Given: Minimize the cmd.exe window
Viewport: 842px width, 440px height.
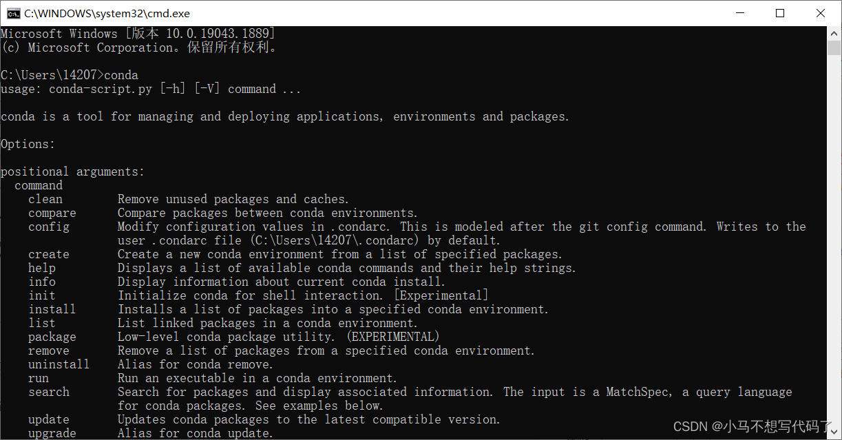Looking at the screenshot, I should pyautogui.click(x=740, y=13).
